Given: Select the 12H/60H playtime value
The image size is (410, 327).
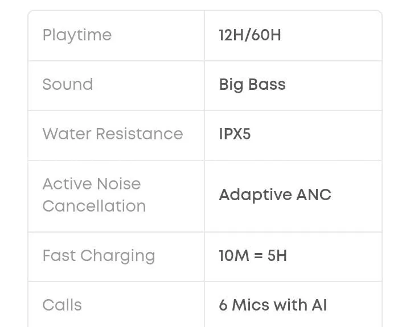Looking at the screenshot, I should tap(250, 35).
